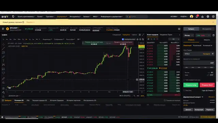Open the notifications bell icon
The image size is (218, 123).
pos(197,16)
